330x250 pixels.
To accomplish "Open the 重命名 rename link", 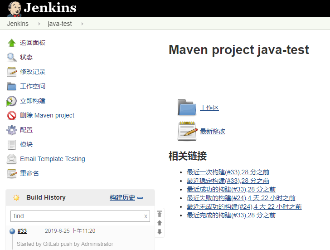I will click(x=29, y=173).
